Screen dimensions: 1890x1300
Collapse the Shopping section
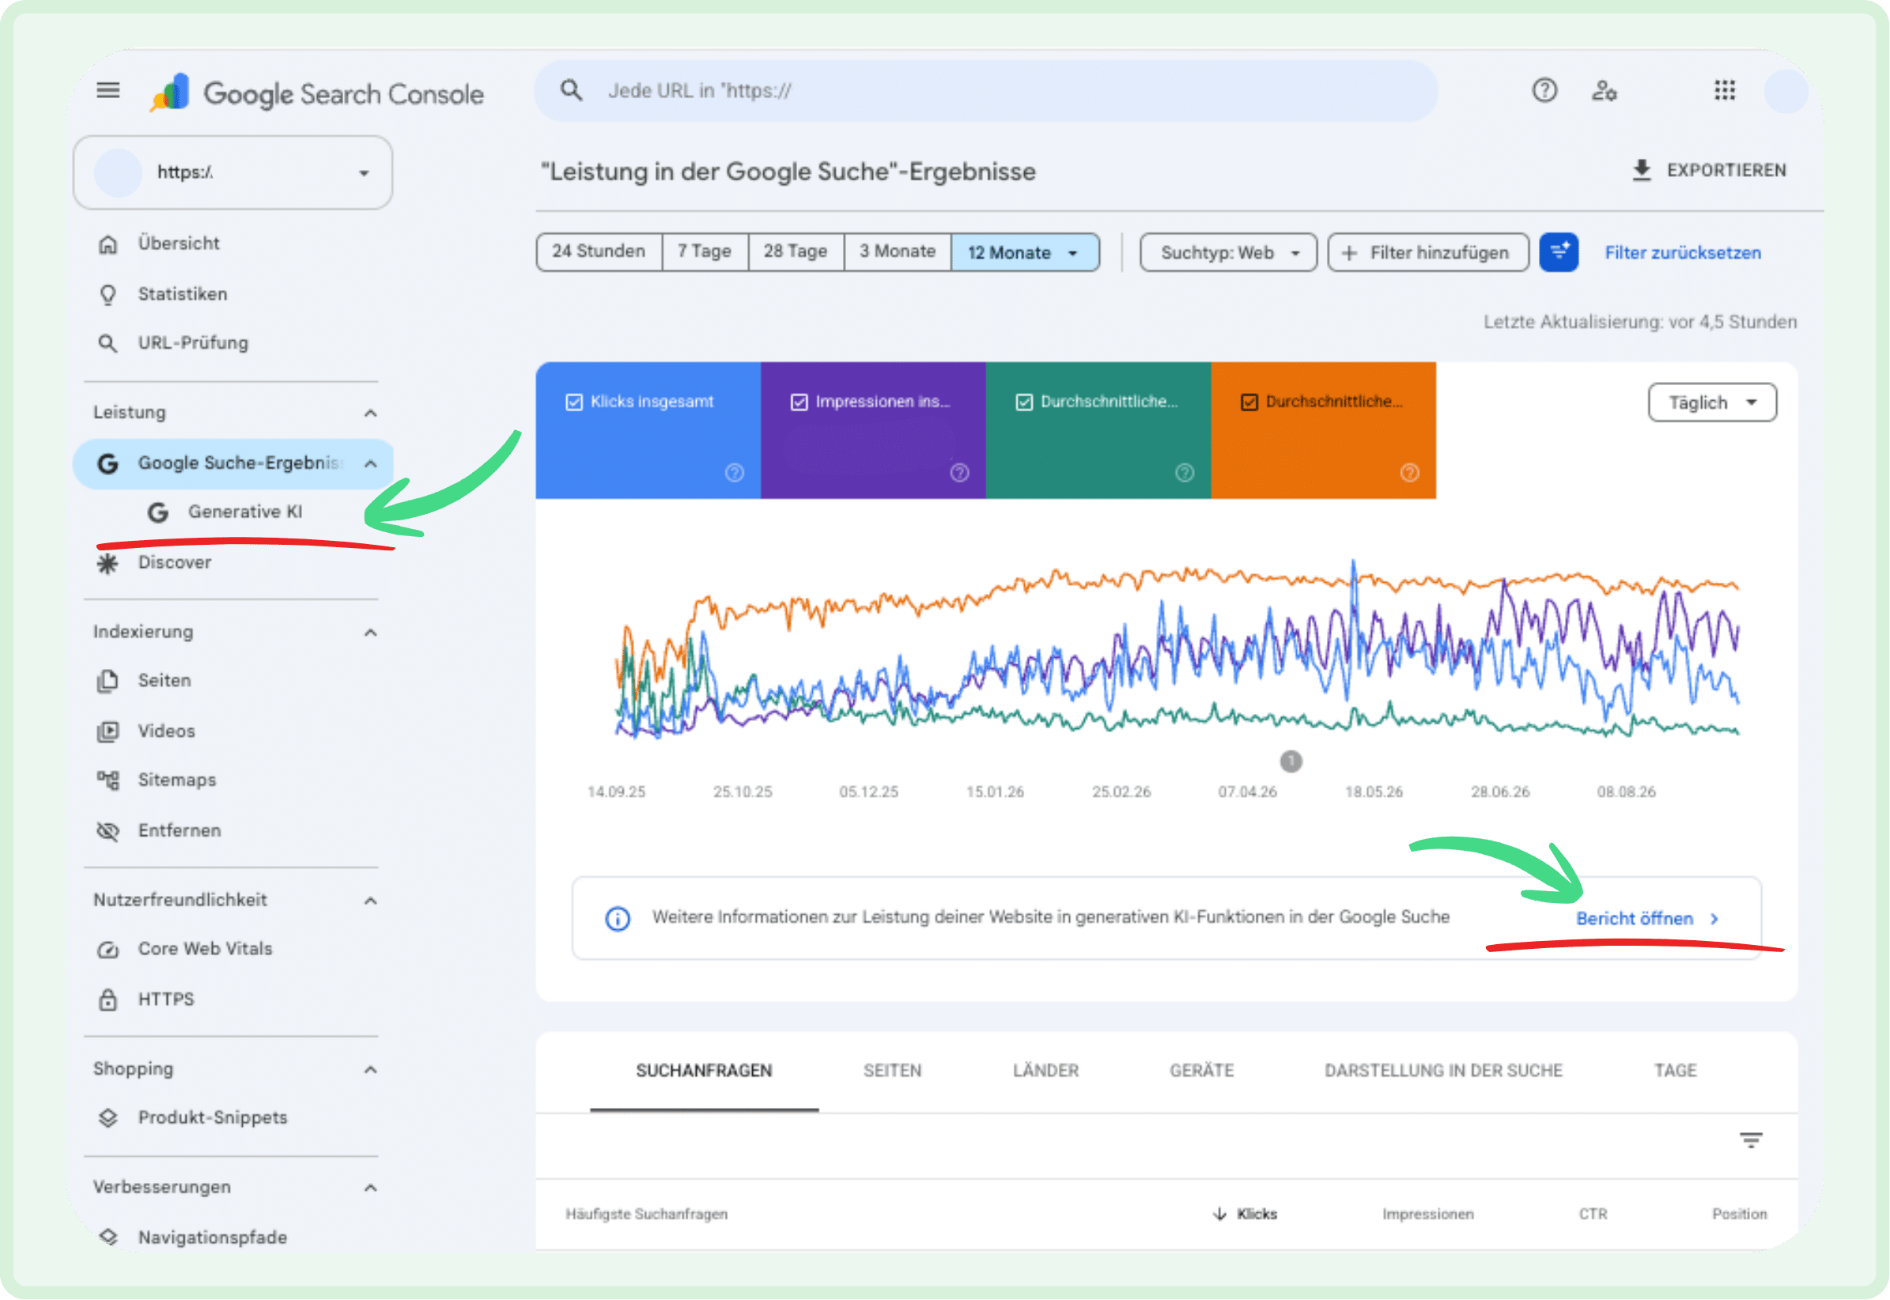click(371, 1069)
